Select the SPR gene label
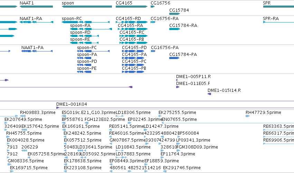This screenshot has height=173, width=294. pos(267,3)
